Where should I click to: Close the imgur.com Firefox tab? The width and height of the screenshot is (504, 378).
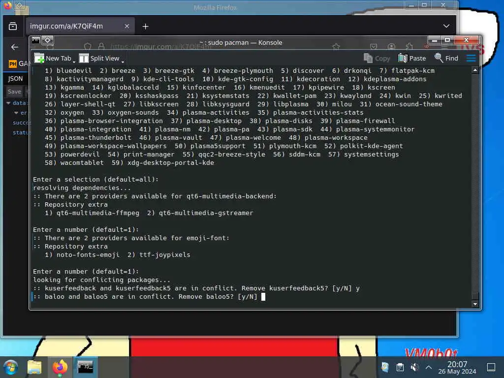[127, 26]
